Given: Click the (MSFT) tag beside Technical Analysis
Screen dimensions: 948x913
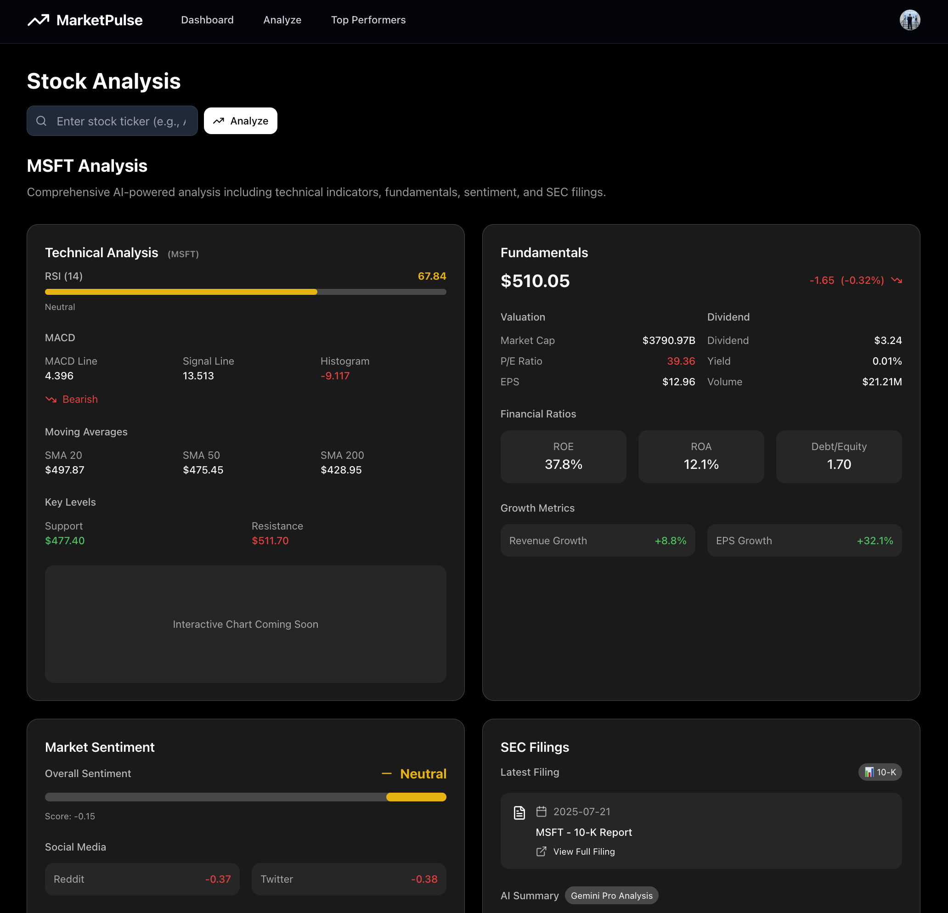Looking at the screenshot, I should point(183,254).
